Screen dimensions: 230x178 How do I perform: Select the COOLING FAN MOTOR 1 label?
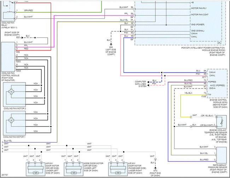[14, 137]
